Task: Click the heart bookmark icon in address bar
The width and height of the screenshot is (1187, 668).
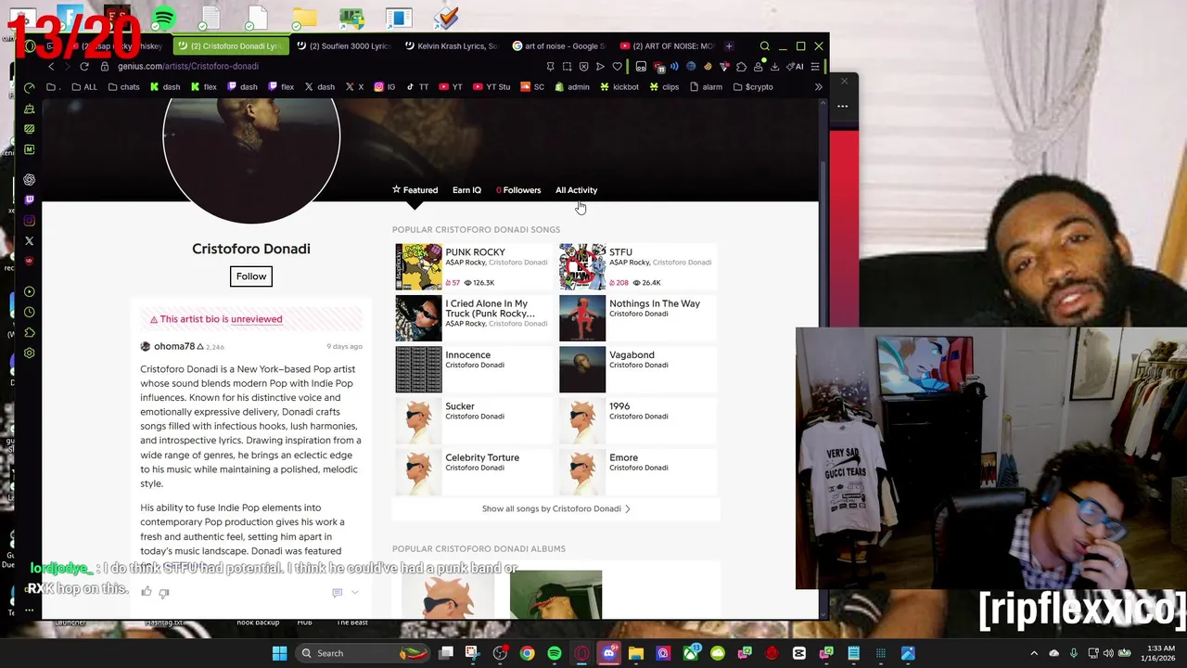Action: (x=617, y=67)
